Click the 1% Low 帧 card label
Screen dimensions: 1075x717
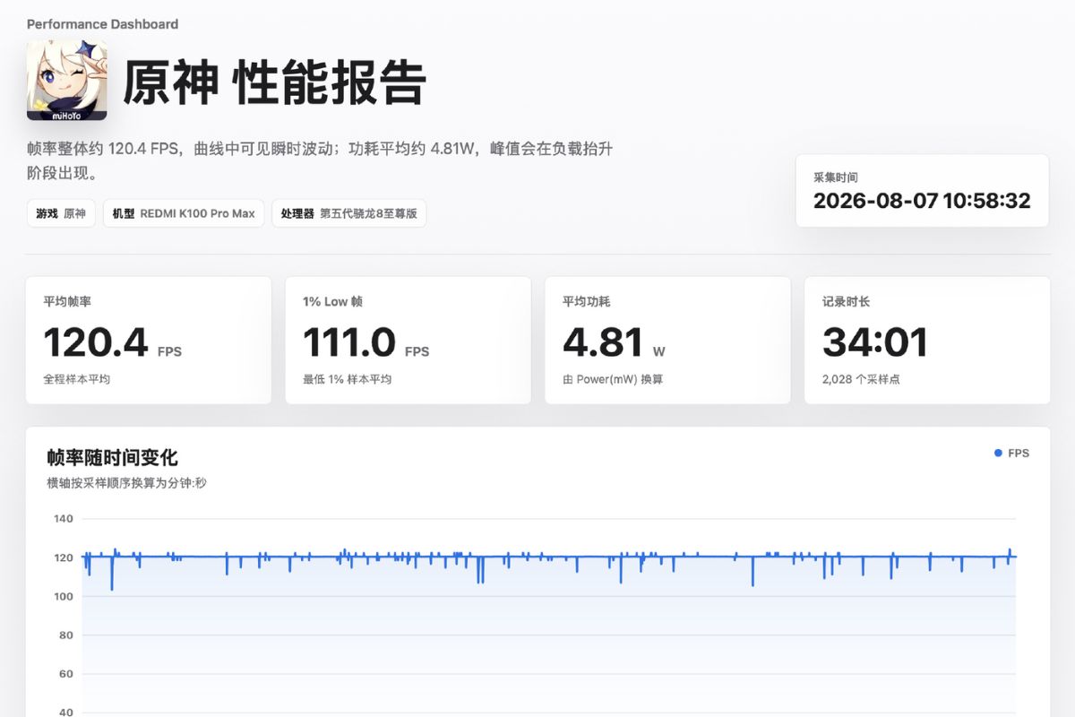click(332, 302)
